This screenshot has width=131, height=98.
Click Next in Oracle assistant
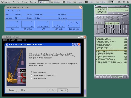coord(62,90)
